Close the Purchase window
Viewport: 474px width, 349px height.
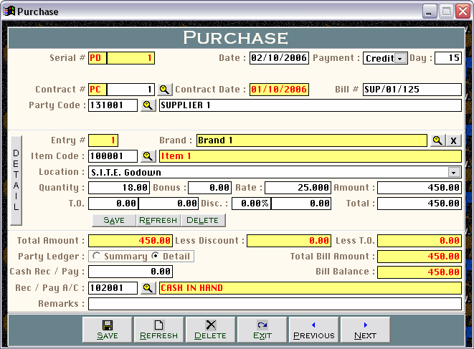[x=463, y=11]
